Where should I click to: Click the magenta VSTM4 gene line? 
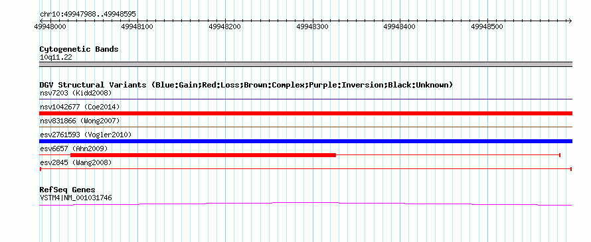[305, 204]
